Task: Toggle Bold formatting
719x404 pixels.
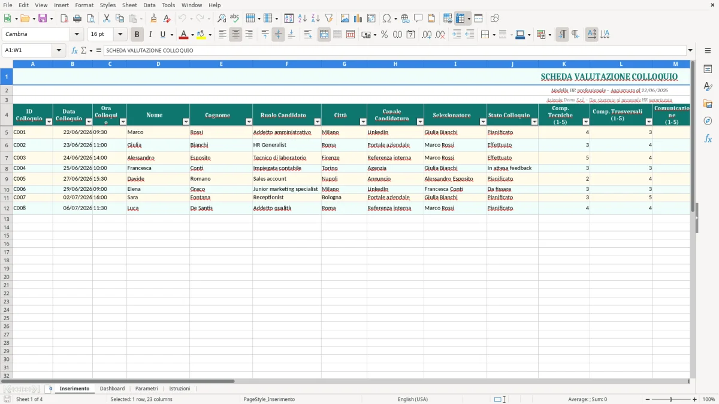Action: 137,35
